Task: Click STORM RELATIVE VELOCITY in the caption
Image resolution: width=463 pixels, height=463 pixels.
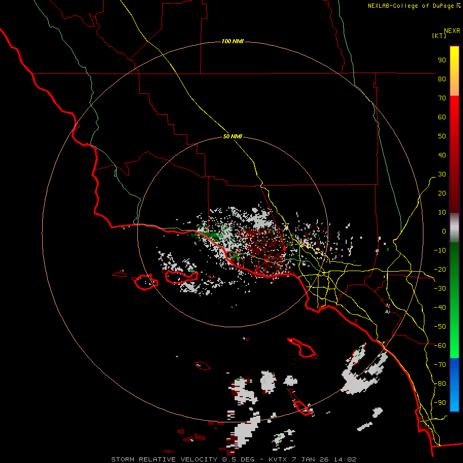Action: pyautogui.click(x=165, y=459)
